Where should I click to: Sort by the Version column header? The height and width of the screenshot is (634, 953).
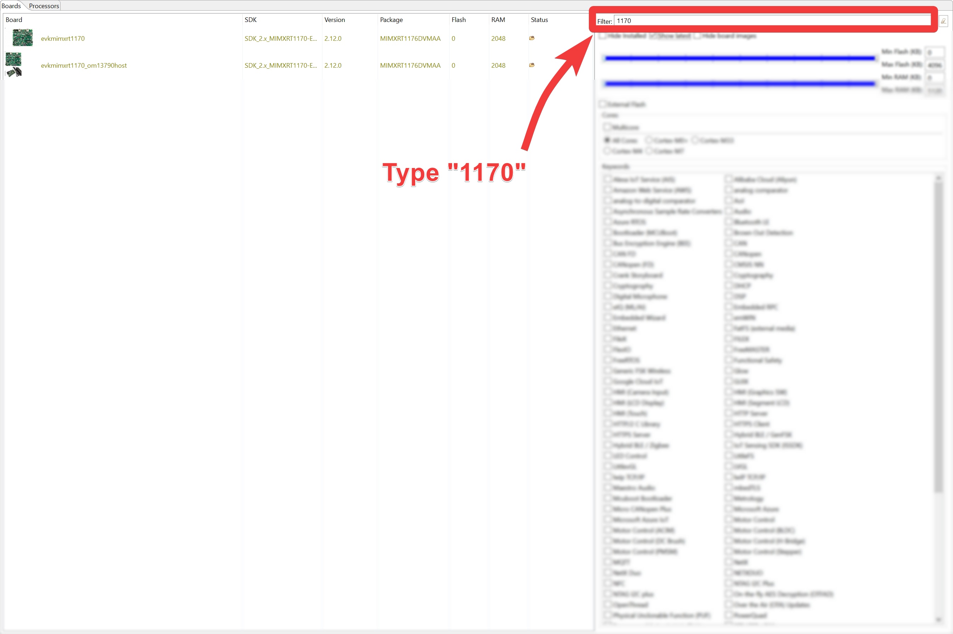click(x=335, y=20)
